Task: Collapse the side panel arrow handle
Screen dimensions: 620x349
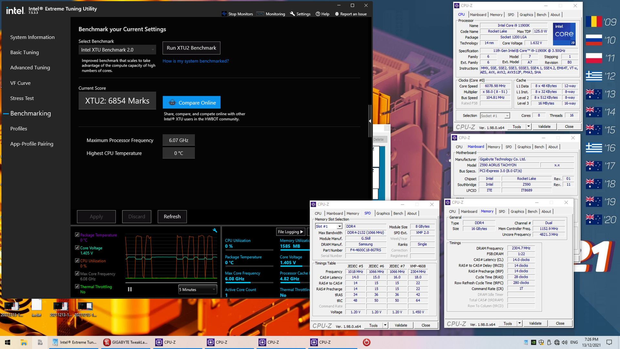Action: point(370,121)
